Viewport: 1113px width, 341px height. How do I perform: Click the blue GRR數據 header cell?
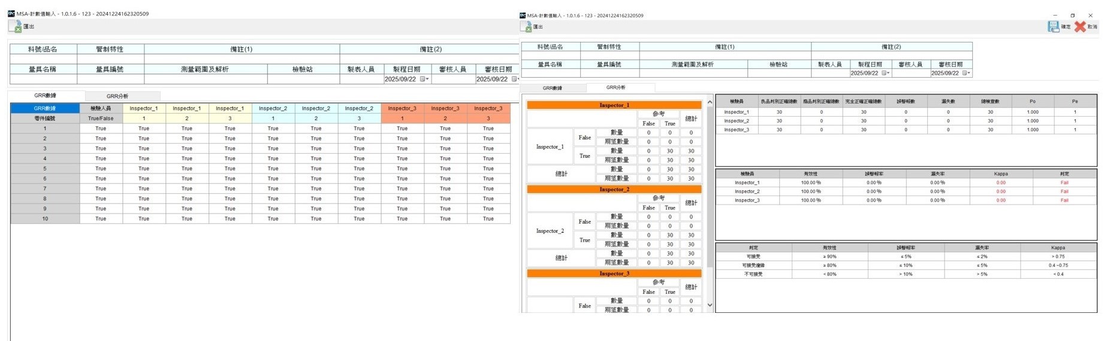[45, 108]
